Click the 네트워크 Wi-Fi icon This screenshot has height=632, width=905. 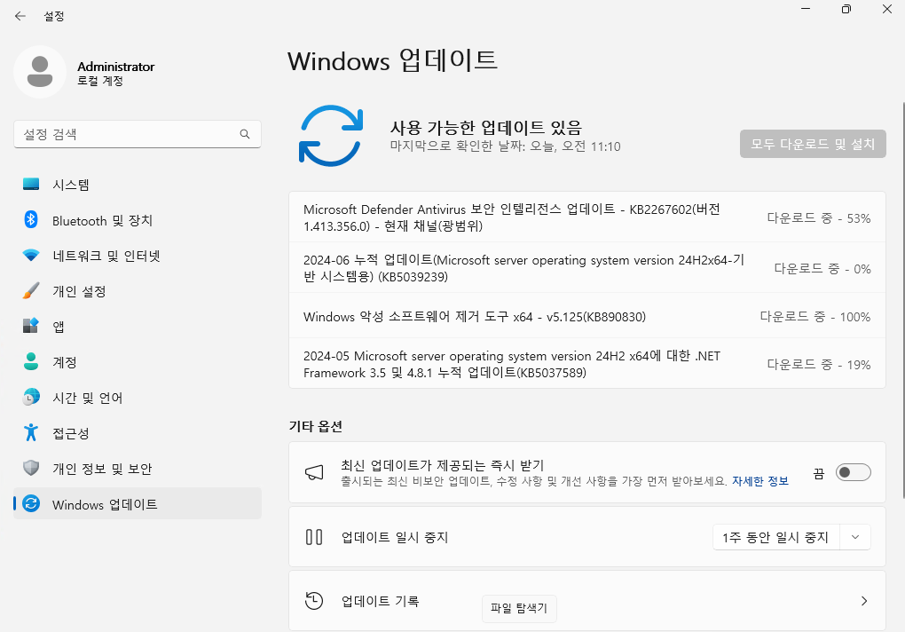[31, 255]
